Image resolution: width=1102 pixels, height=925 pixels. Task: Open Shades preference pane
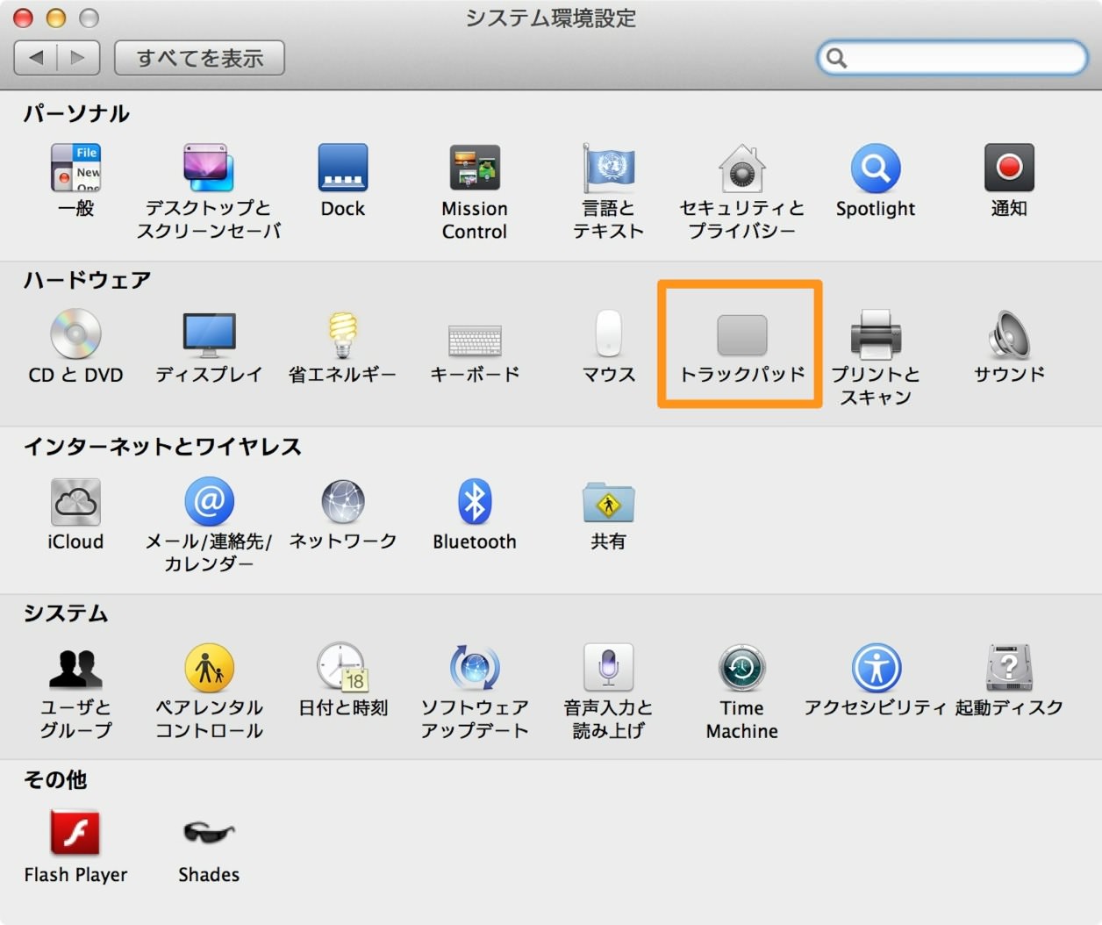pos(209,831)
